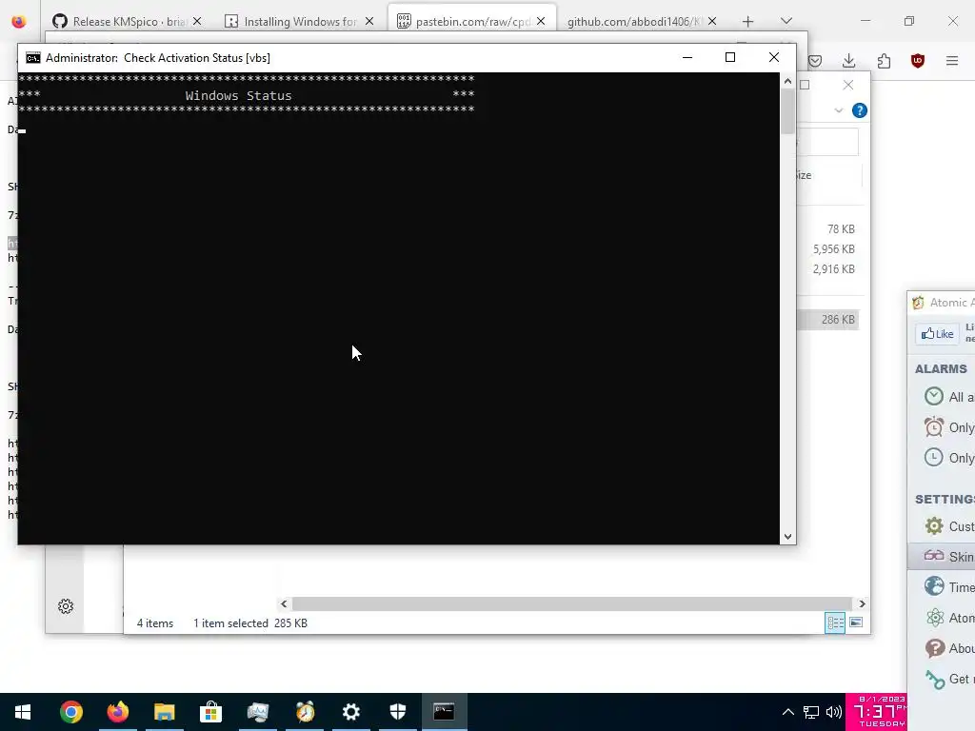Open the Time settings globe item
975x731 pixels.
[x=949, y=586]
